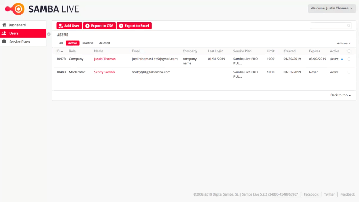Screen dimensions: 359x202
Task: Check the box for Scotty Samba row
Action: [x=349, y=72]
